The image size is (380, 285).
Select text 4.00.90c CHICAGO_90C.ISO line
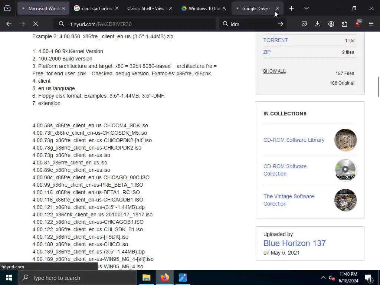point(91,177)
